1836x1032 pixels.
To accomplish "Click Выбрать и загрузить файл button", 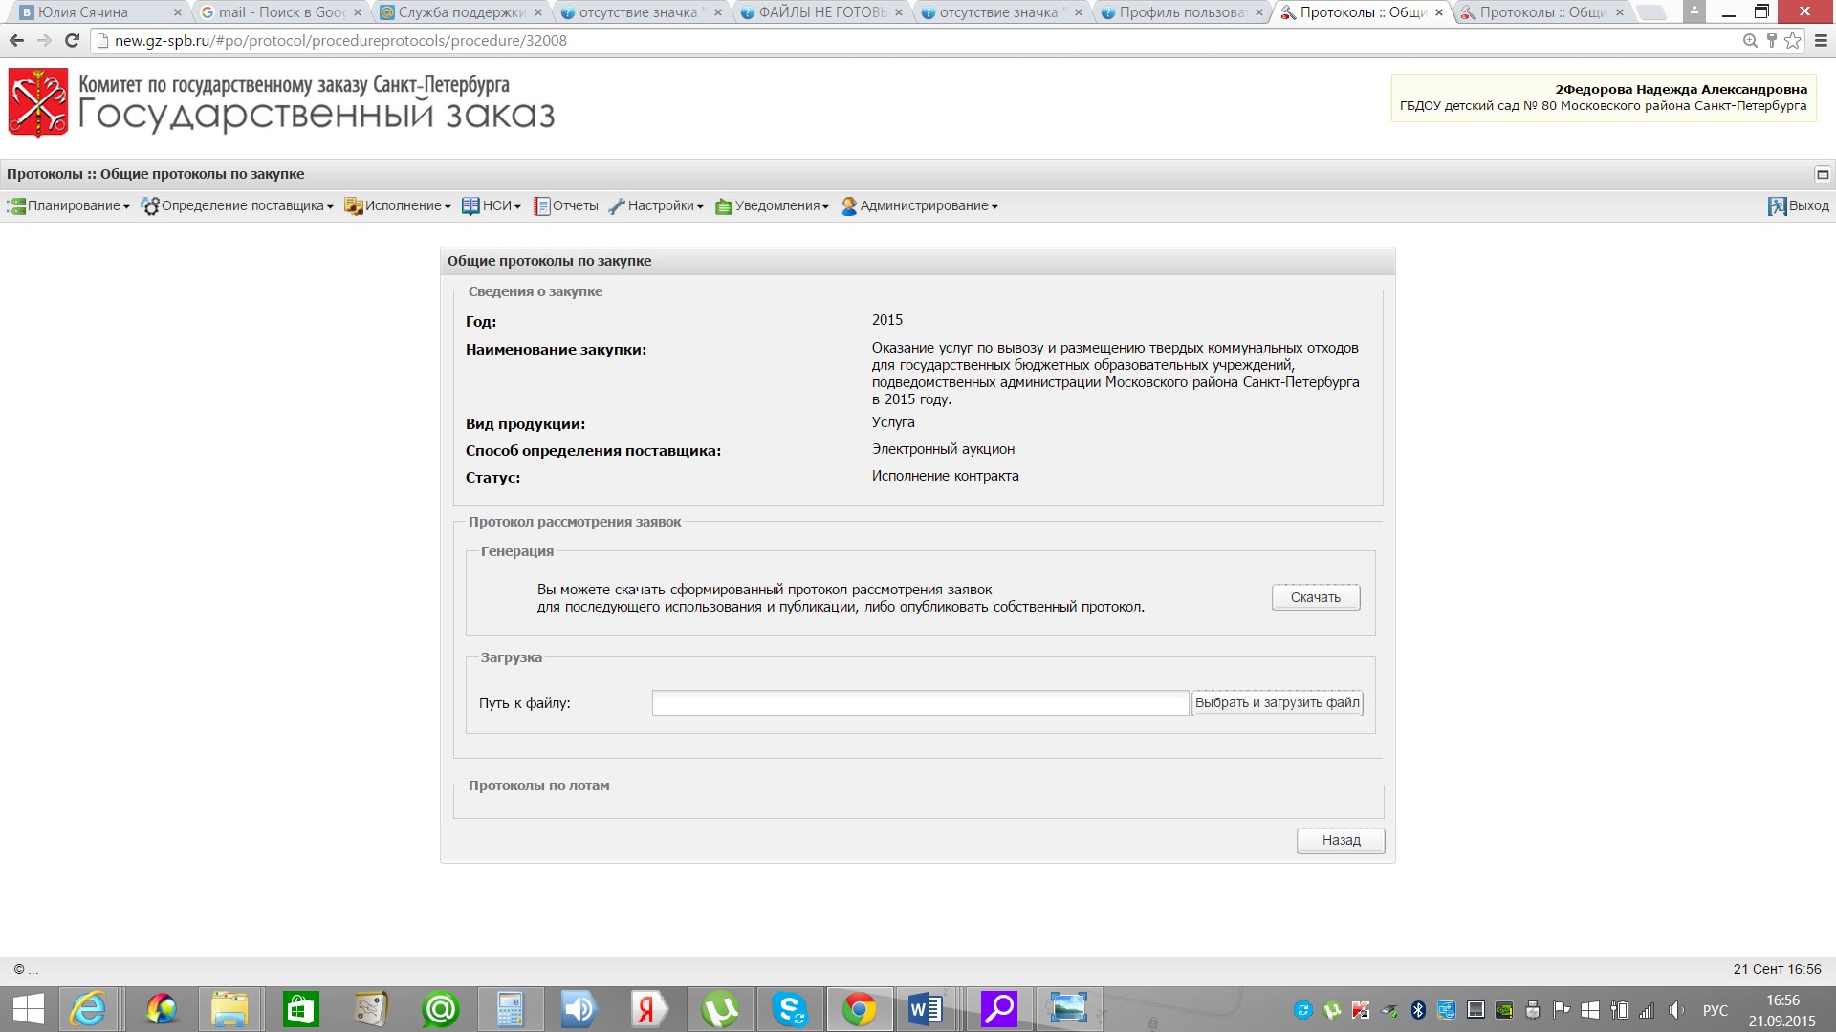I will [x=1277, y=703].
